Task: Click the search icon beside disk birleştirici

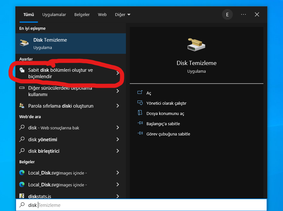Action: 22,151
